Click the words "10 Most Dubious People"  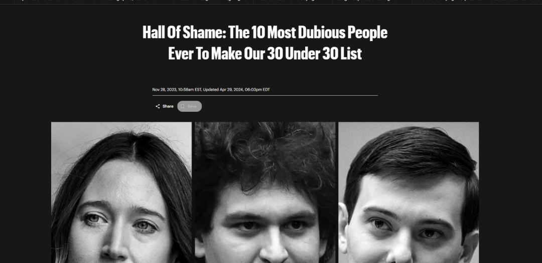pyautogui.click(x=319, y=33)
